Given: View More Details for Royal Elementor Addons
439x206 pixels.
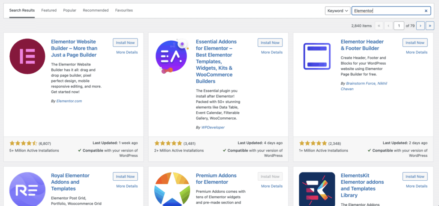Looking at the screenshot, I should [x=127, y=186].
